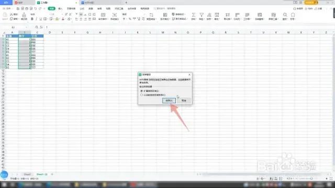Switch to the Sheet1 (2) sheet tab
Viewport: 335px width, 188px height.
point(42,174)
